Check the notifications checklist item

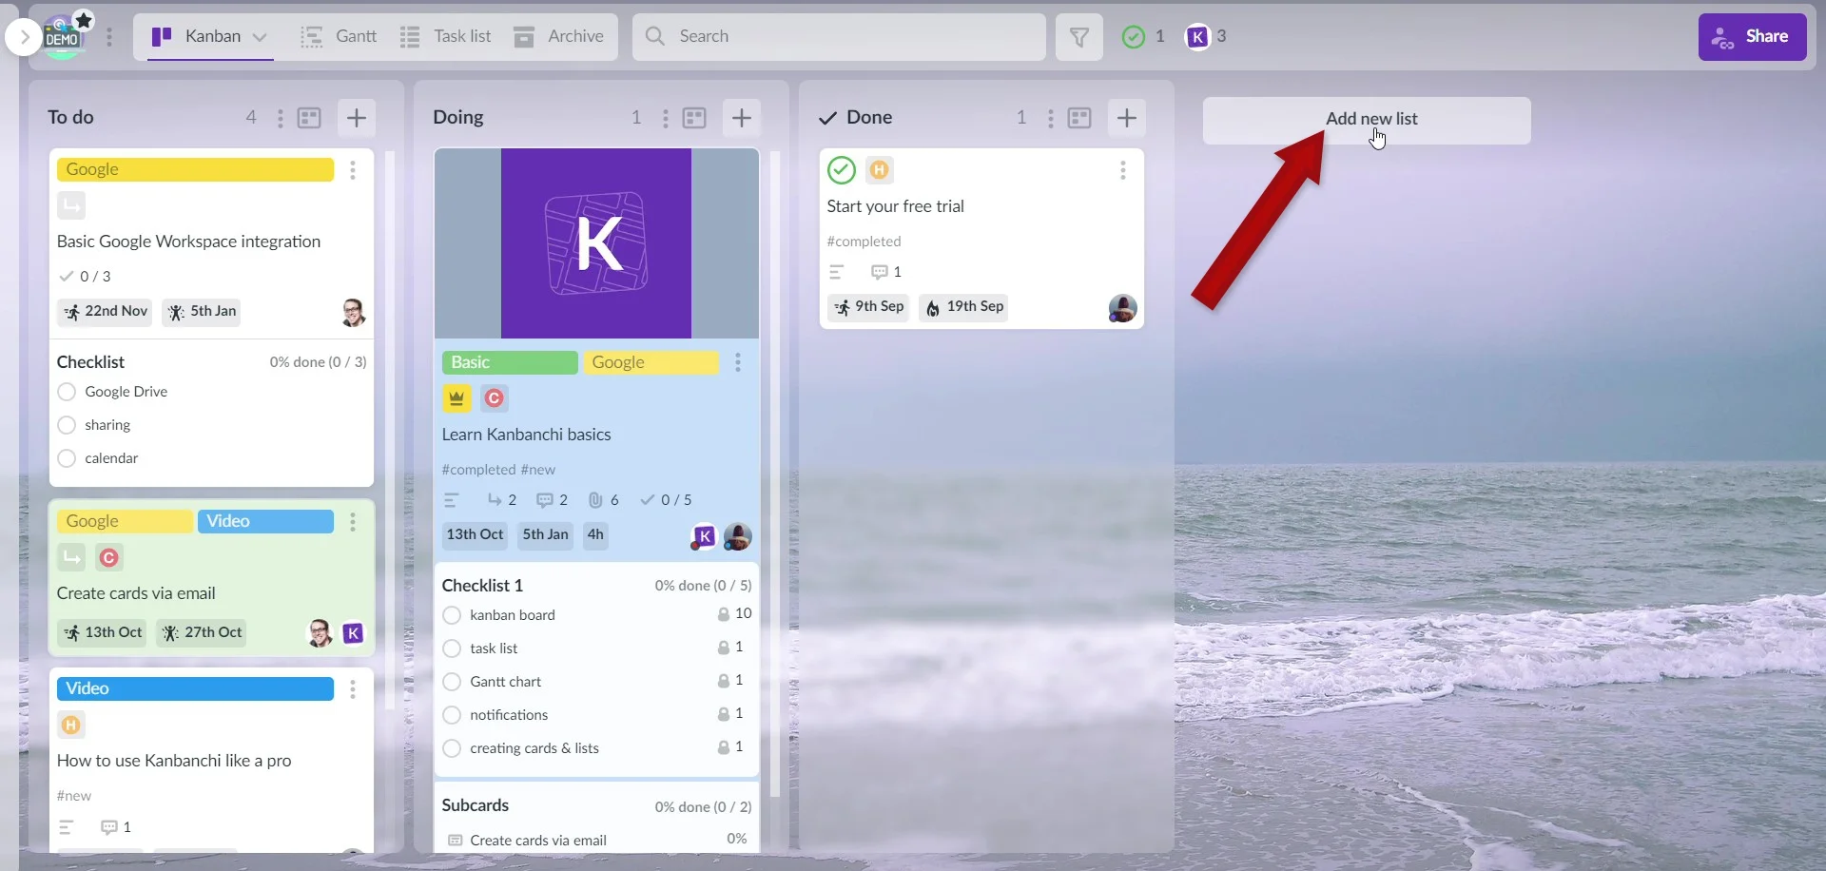pyautogui.click(x=452, y=715)
